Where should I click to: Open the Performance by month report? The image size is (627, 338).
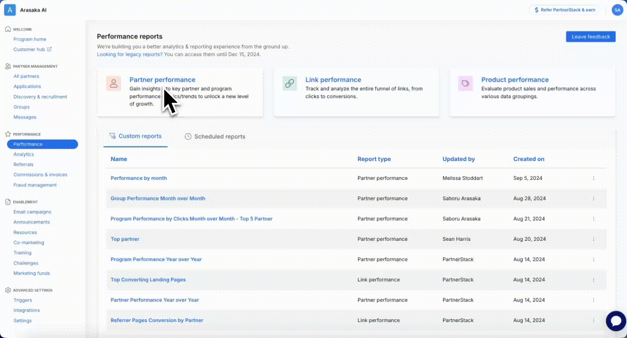138,178
